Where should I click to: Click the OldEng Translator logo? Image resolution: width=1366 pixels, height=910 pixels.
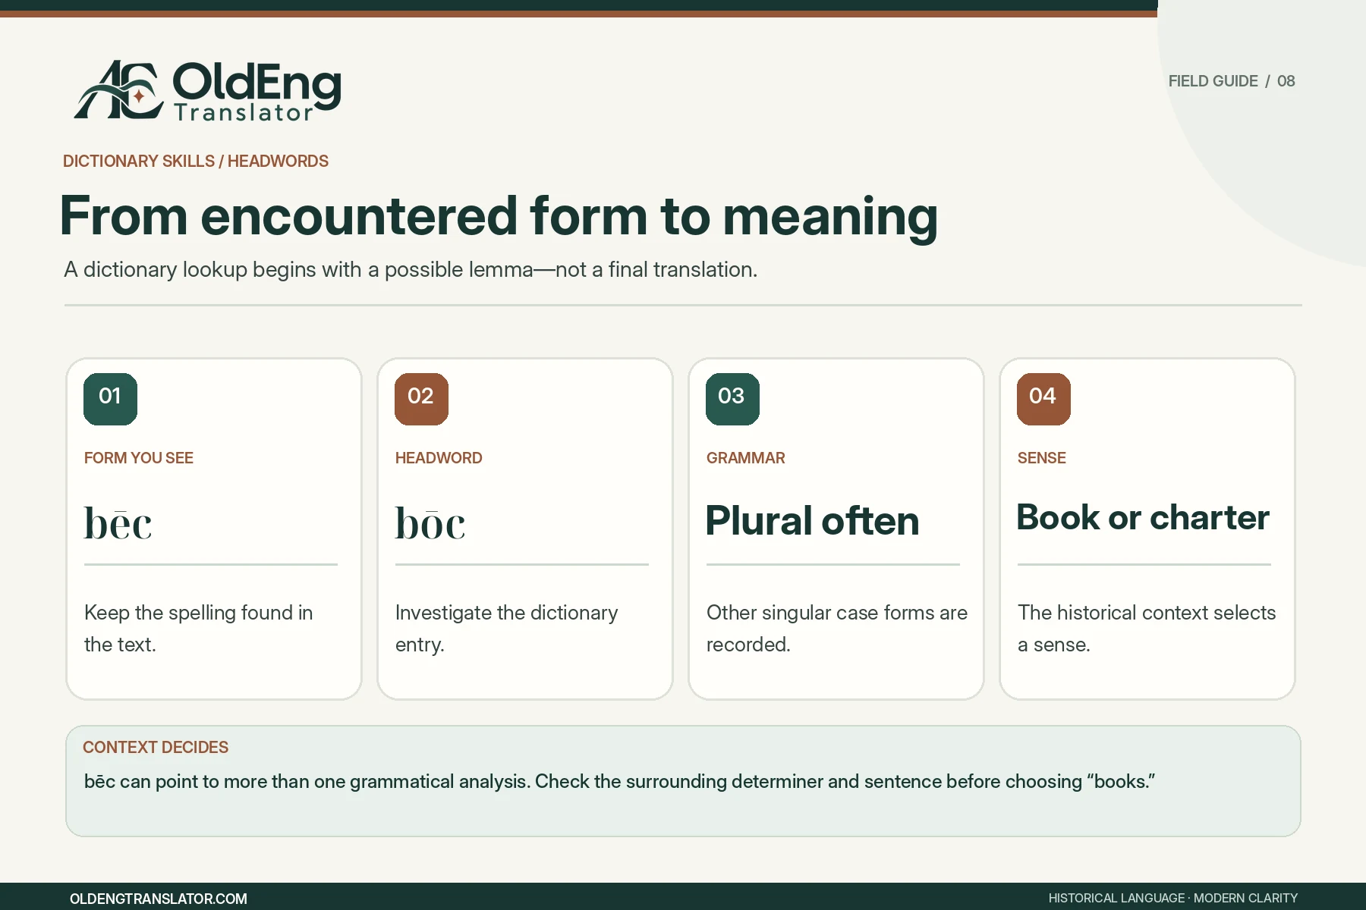pos(207,91)
